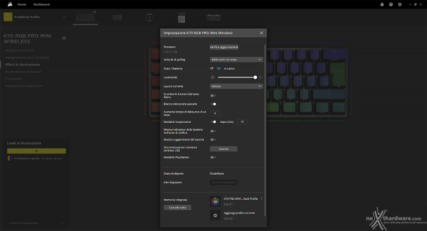This screenshot has width=427, height=231.
Task: Click Cancella tutto button
Action: pyautogui.click(x=177, y=208)
